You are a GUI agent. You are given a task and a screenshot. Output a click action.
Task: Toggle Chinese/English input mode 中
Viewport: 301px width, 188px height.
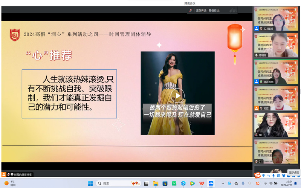[x=263, y=175]
